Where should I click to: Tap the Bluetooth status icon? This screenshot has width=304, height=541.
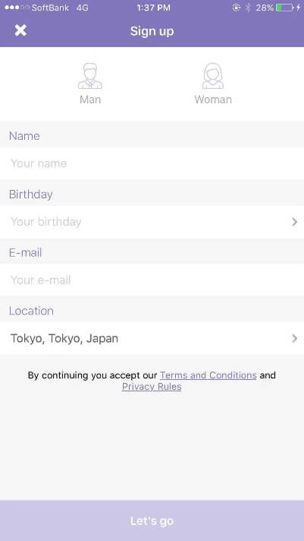[248, 8]
